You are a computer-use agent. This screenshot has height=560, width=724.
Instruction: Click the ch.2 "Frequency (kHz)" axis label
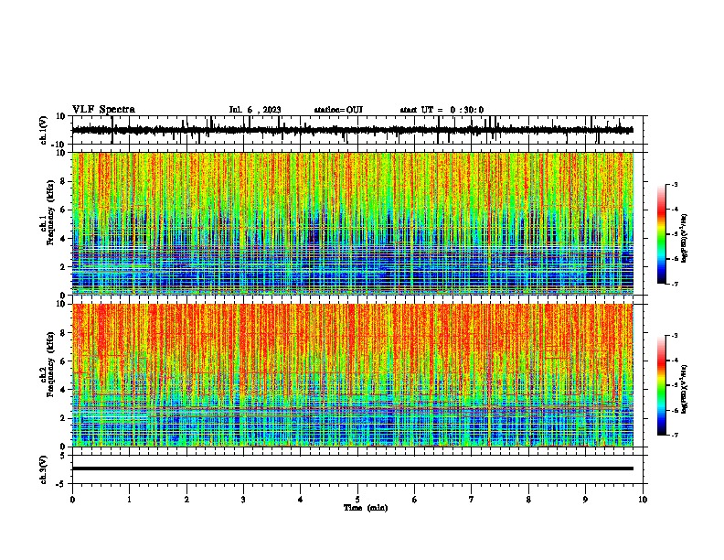coord(50,364)
